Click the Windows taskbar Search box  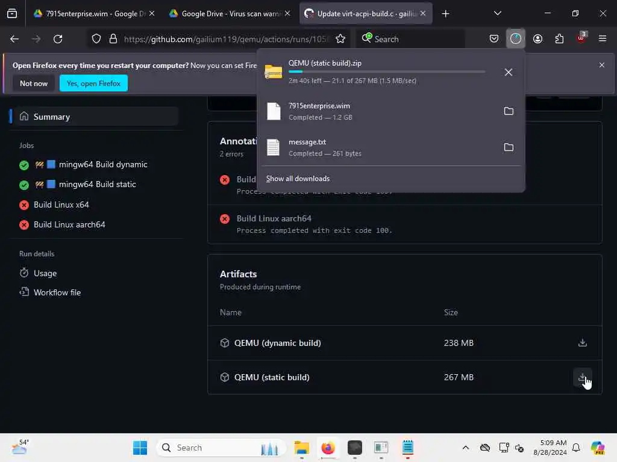pos(221,448)
